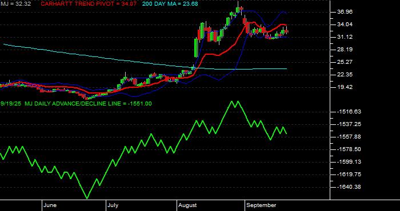This screenshot has width=400, height=211.
Task: Click the 25.27 price axis value
Action: (345, 62)
